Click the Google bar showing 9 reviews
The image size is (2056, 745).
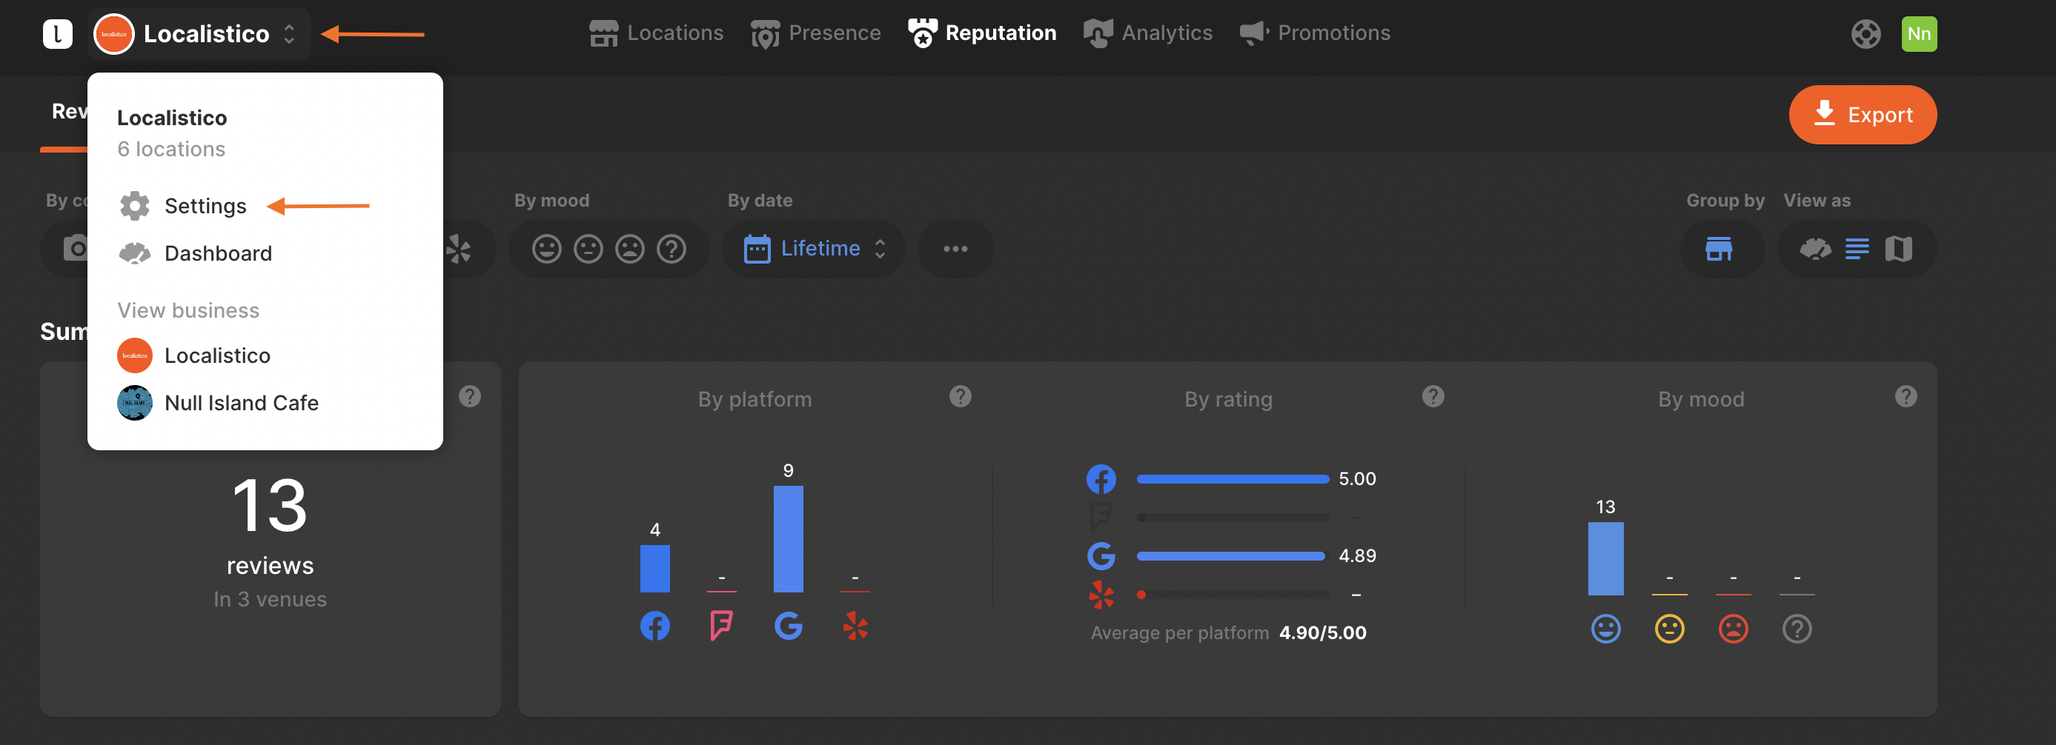tap(788, 539)
